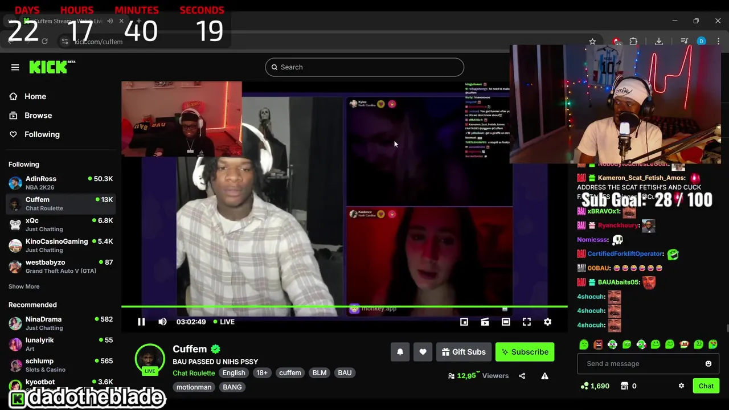Bookmark page with Chrome star icon

point(592,42)
